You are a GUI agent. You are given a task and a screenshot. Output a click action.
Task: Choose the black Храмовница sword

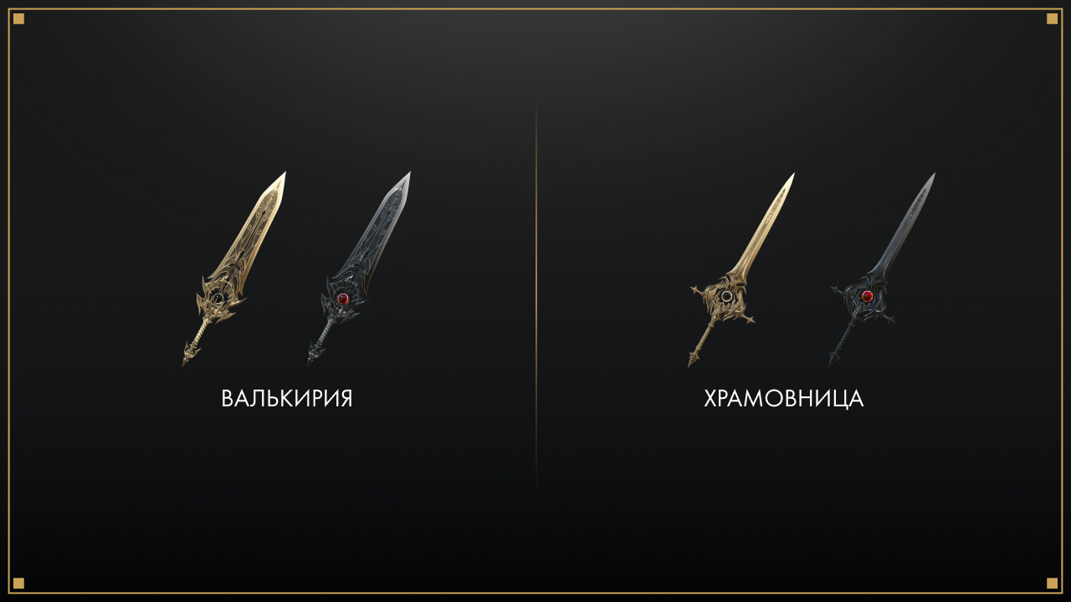882,270
